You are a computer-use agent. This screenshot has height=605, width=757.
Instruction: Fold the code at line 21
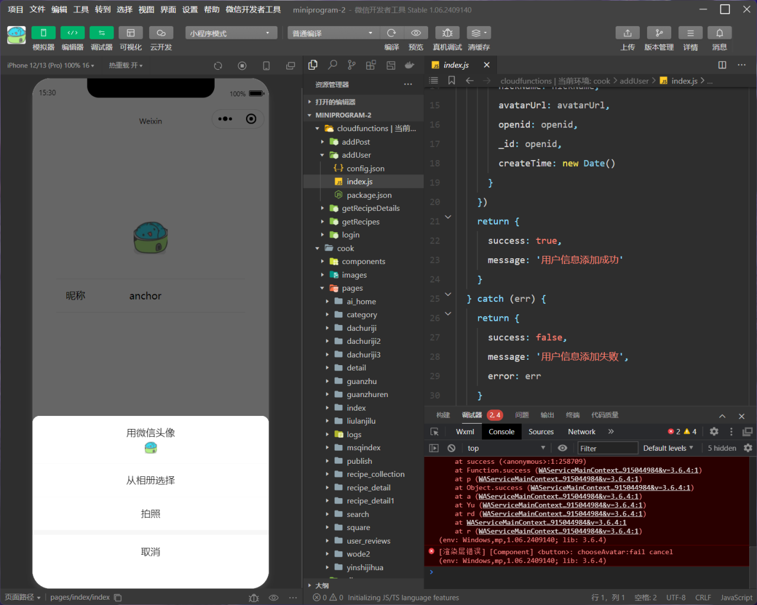point(448,217)
